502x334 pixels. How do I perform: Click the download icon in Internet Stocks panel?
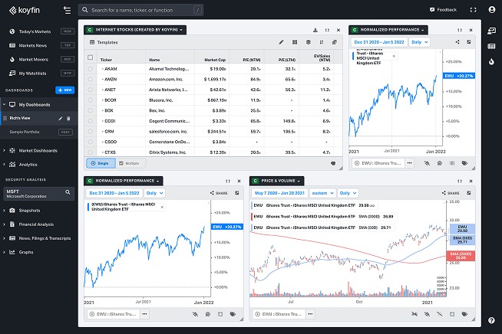tap(315, 29)
